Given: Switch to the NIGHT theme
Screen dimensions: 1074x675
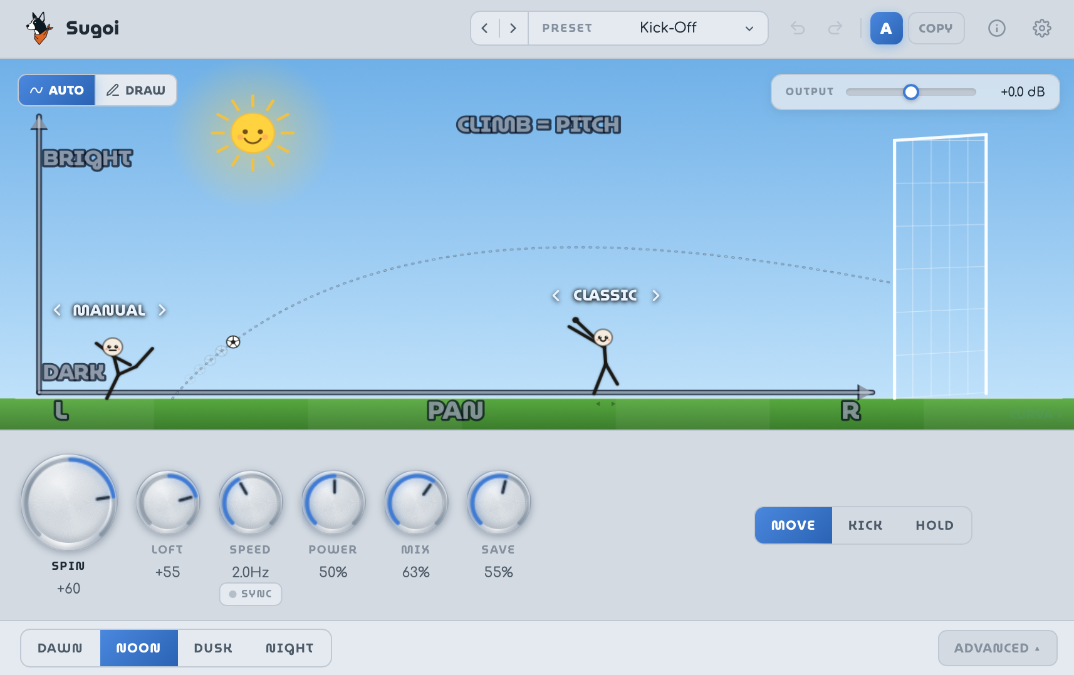Looking at the screenshot, I should [289, 648].
